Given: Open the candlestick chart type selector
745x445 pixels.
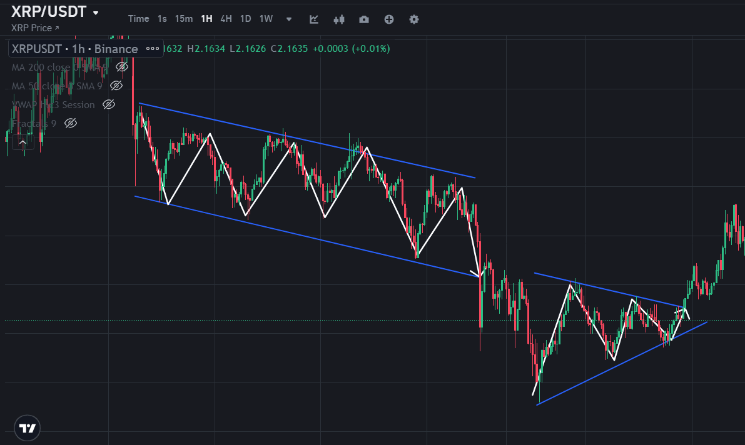Looking at the screenshot, I should (x=339, y=19).
